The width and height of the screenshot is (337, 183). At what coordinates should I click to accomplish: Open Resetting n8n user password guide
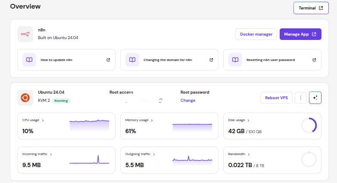tap(272, 60)
